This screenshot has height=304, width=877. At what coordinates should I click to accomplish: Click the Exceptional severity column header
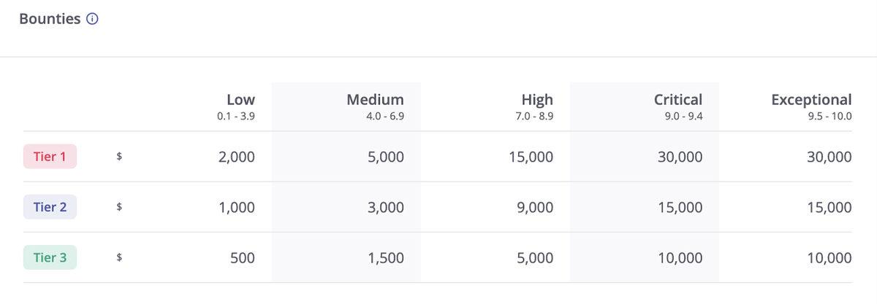click(x=811, y=100)
